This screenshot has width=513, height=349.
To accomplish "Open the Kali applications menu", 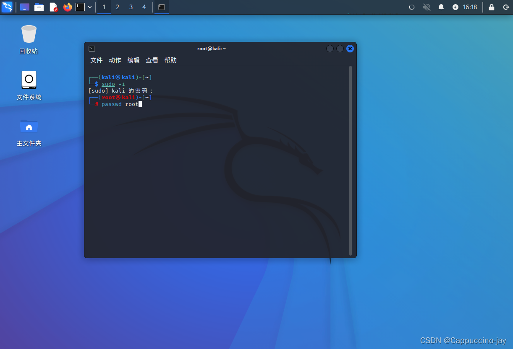I will 7,7.
